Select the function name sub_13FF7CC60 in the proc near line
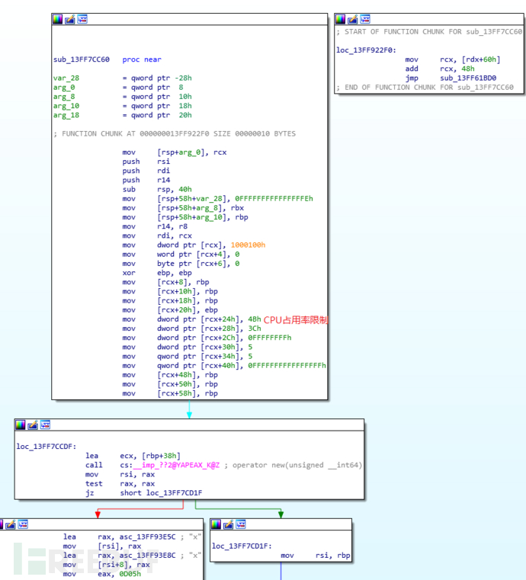Viewport: 526px width, 580px height. (x=82, y=59)
